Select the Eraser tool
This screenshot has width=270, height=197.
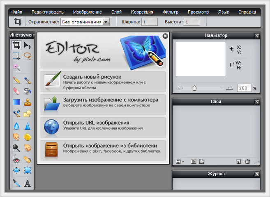tap(16, 91)
